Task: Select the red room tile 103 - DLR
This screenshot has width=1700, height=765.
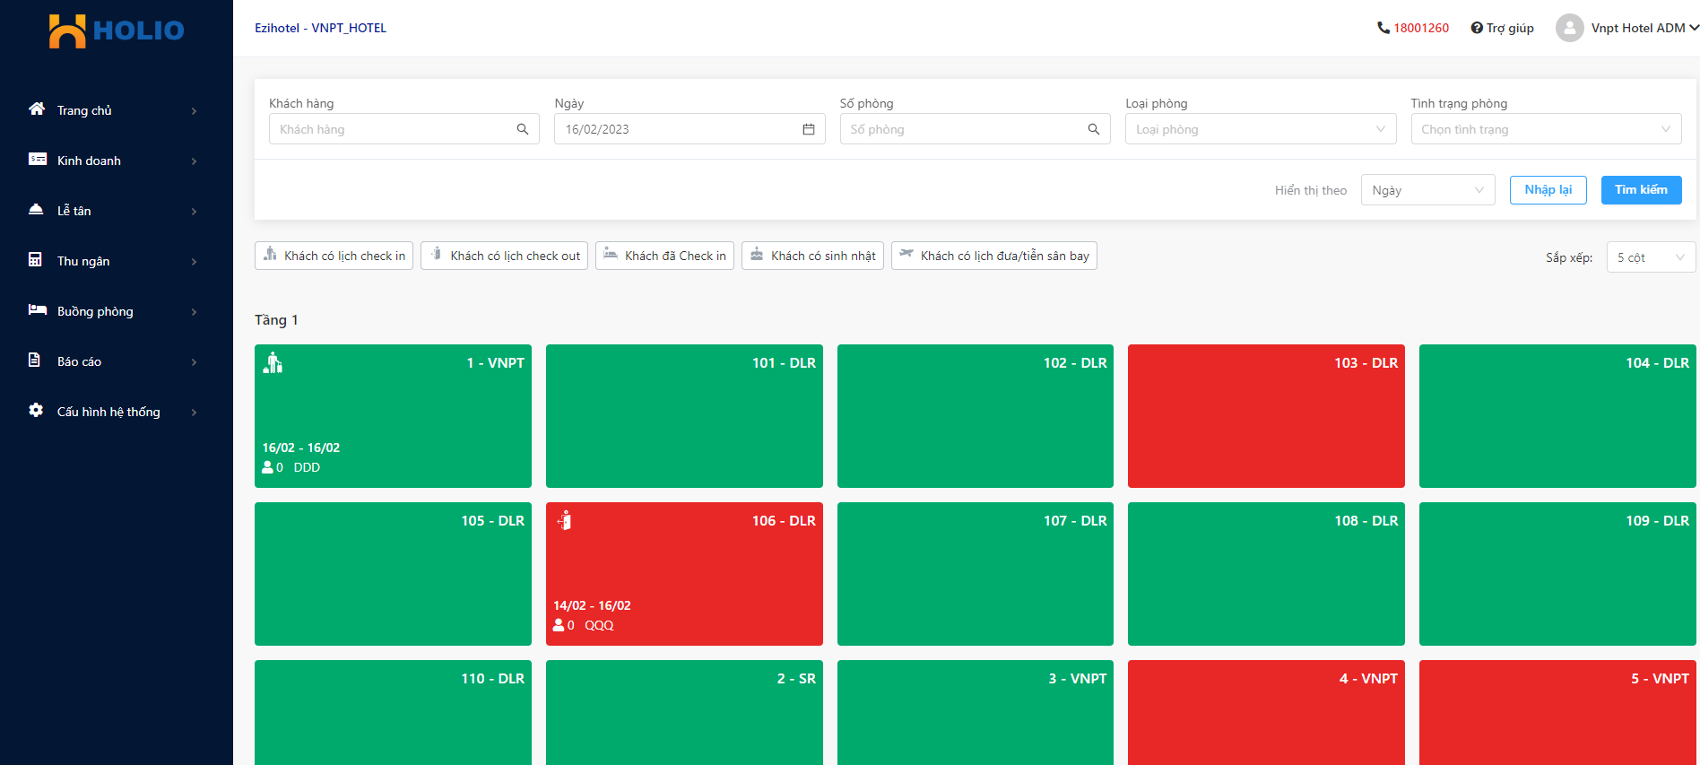Action: 1265,417
